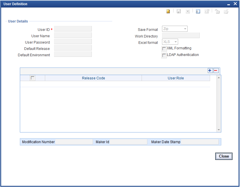Remove a row with the minus icon
The width and height of the screenshot is (240, 187).
[x=216, y=71]
